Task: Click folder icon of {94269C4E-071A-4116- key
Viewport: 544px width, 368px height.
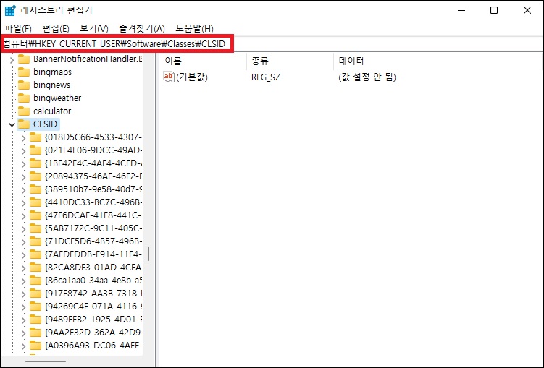Action: (35, 307)
